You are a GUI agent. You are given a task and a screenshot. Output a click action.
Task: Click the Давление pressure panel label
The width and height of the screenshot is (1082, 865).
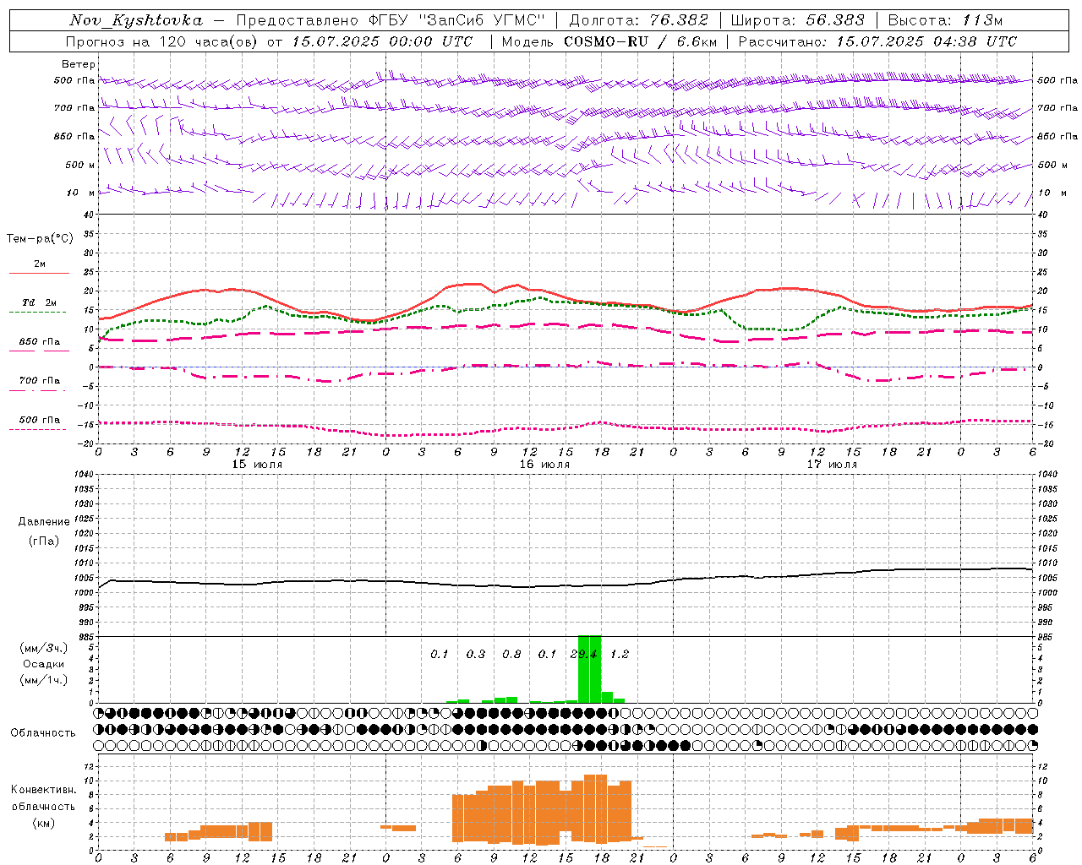(44, 522)
